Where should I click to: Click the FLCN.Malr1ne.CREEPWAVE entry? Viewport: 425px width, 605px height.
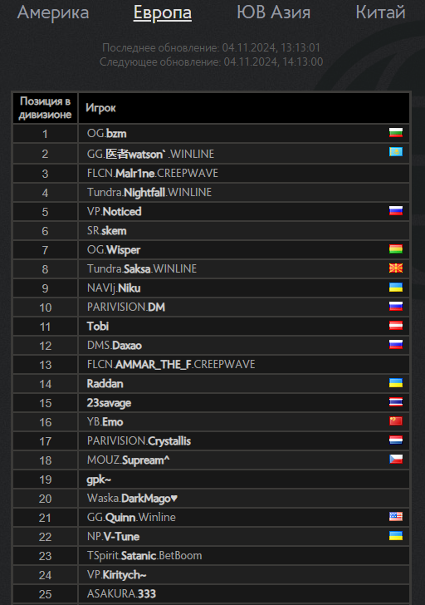tap(153, 173)
